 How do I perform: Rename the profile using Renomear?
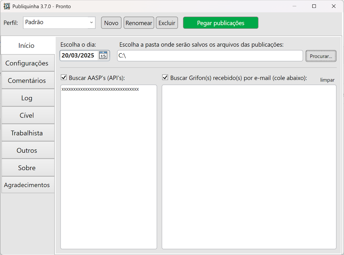(x=139, y=23)
